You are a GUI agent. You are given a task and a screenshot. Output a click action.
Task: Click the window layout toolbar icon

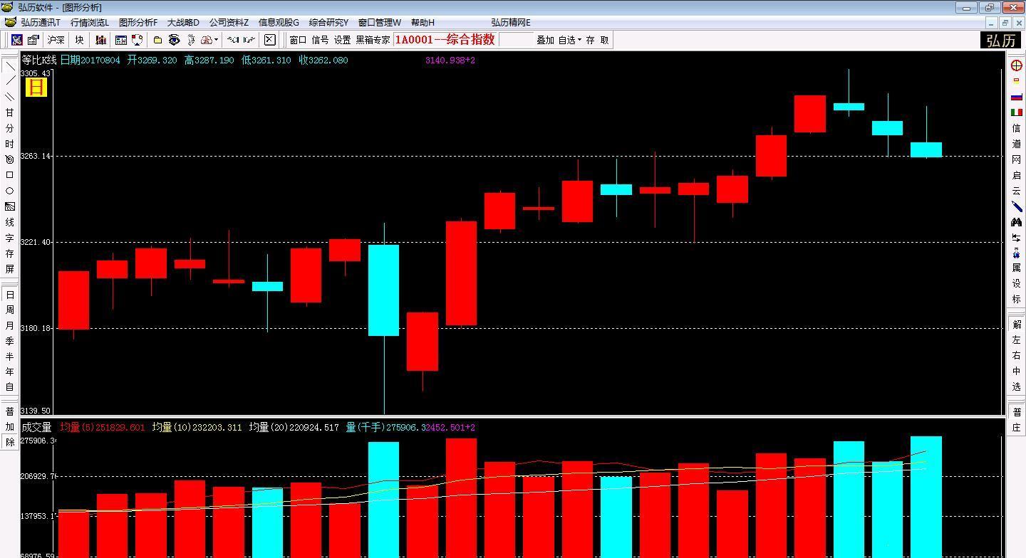pos(120,40)
